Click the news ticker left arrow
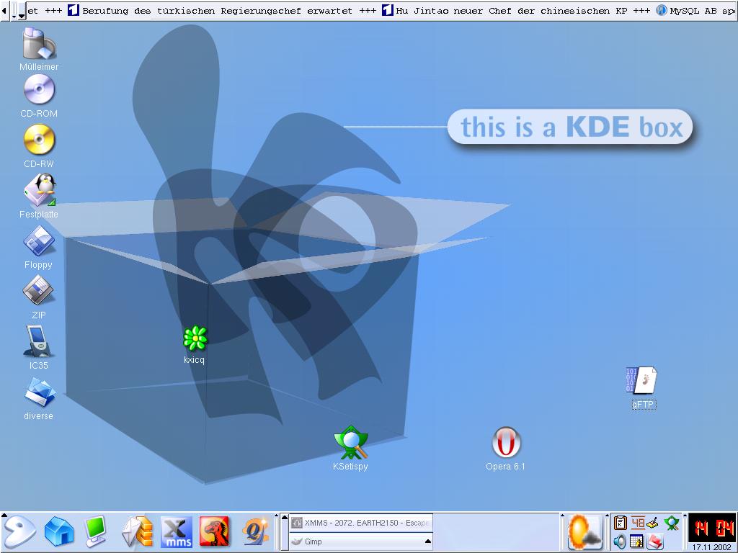Screen dimensions: 738x553 coord(5,10)
